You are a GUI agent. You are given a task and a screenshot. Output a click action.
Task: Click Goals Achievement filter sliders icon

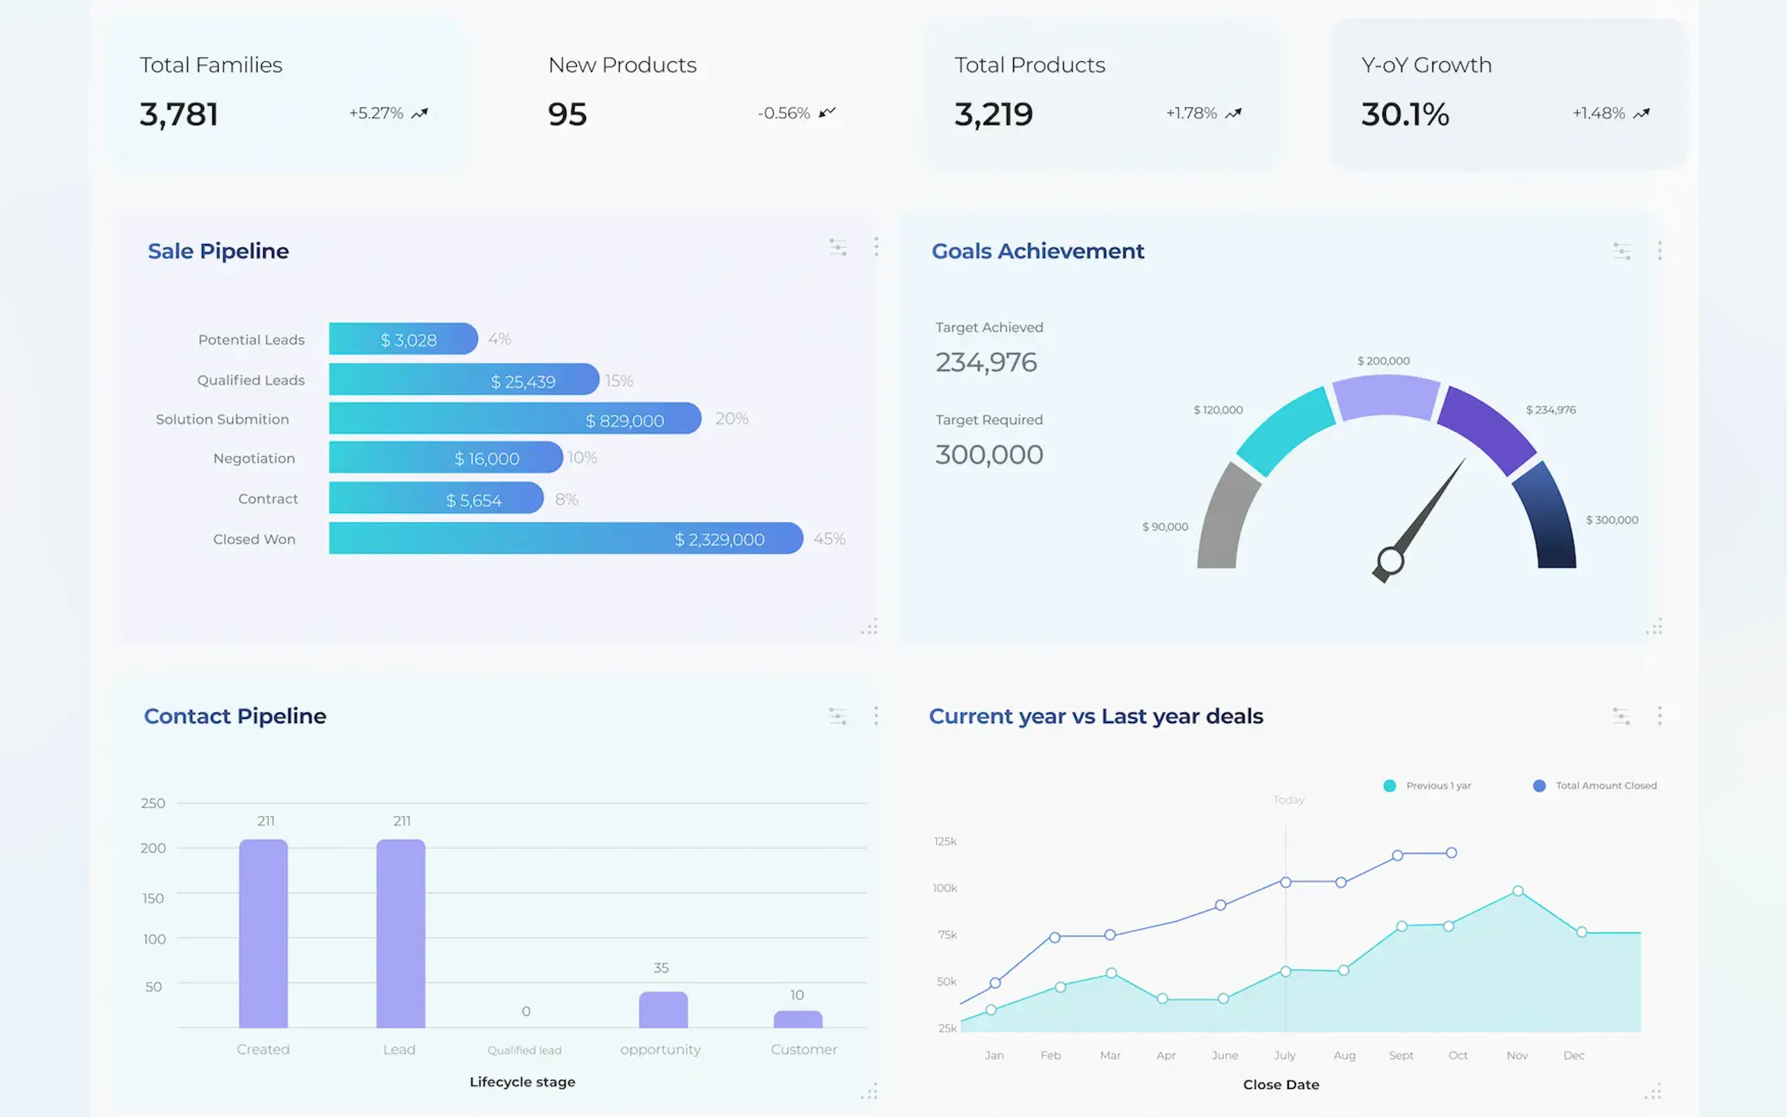tap(1622, 251)
